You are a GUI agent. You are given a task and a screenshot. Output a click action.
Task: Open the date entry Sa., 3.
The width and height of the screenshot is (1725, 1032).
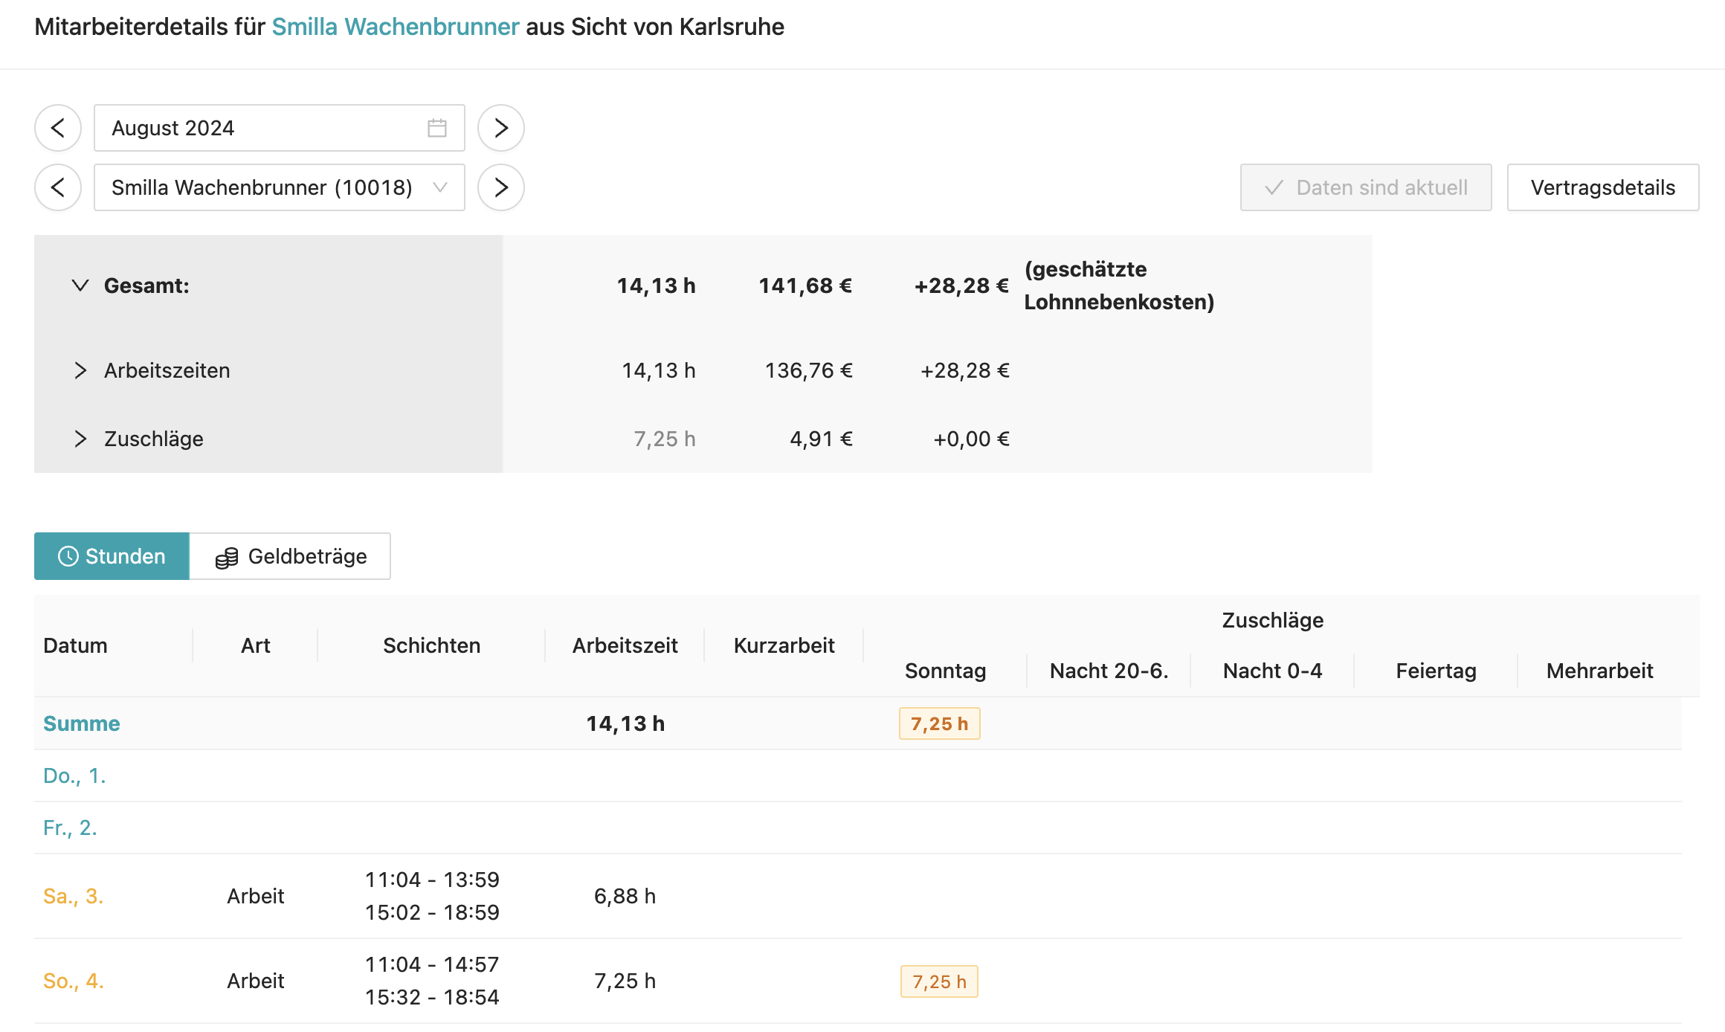tap(72, 896)
